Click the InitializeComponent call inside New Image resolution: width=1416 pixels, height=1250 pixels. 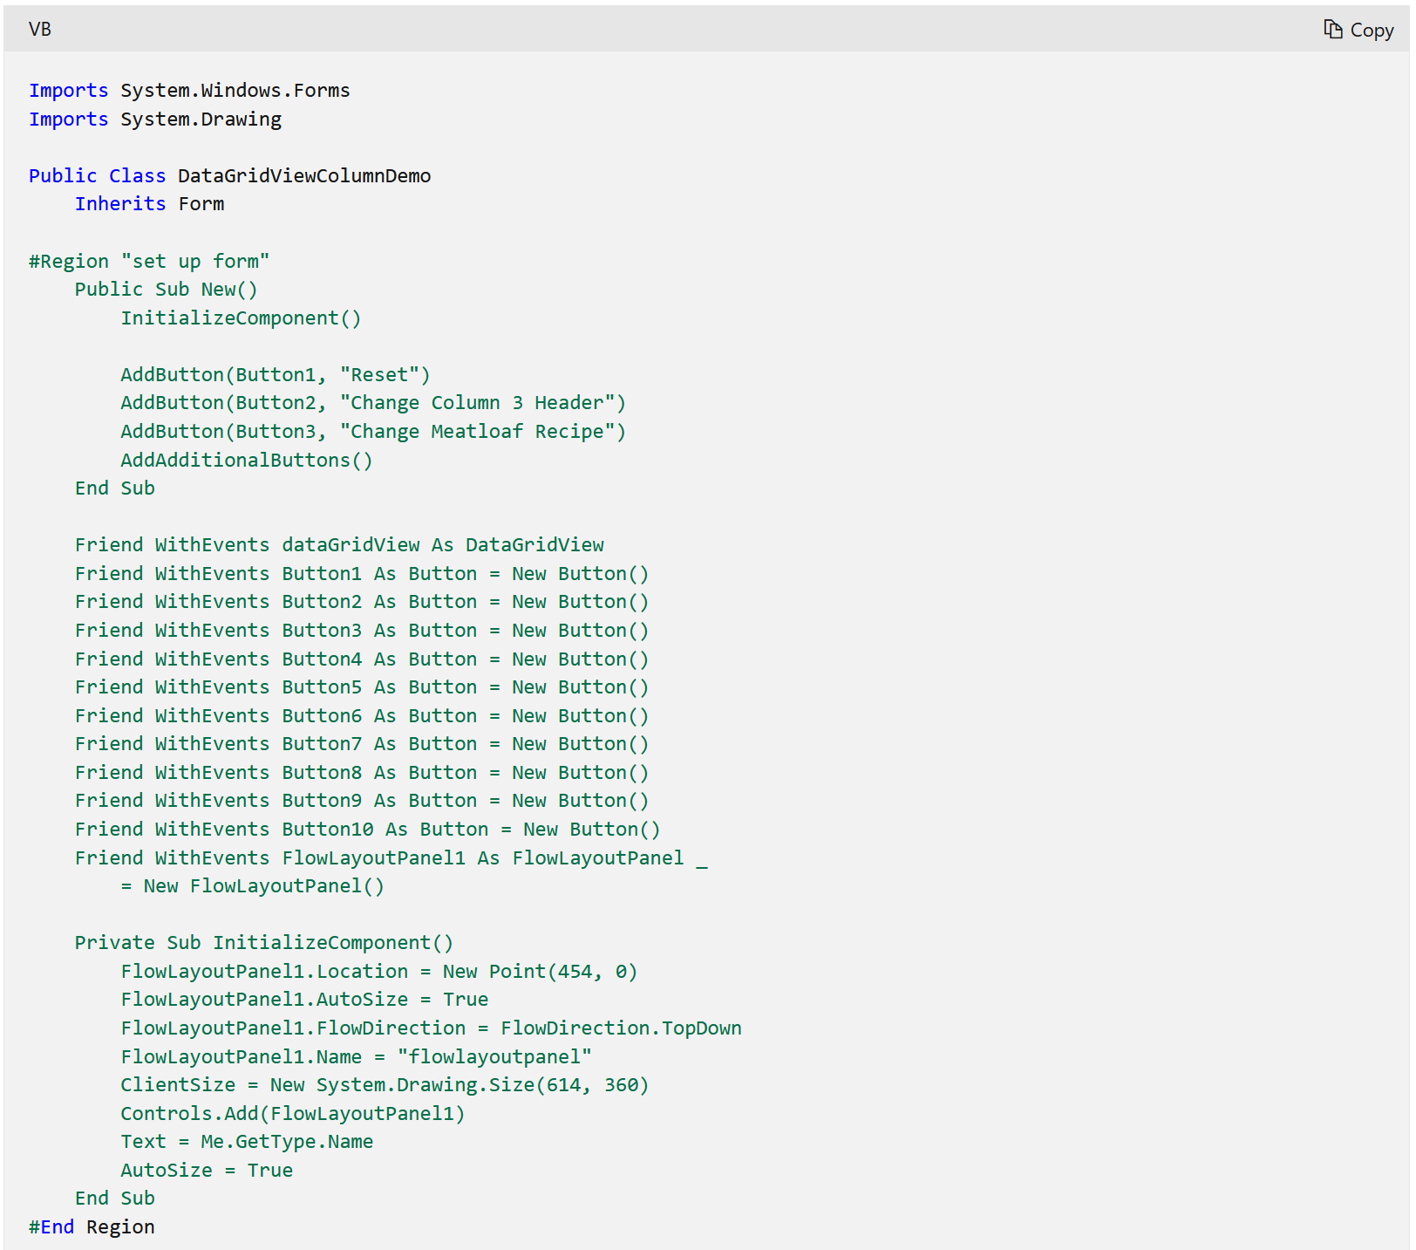point(242,318)
